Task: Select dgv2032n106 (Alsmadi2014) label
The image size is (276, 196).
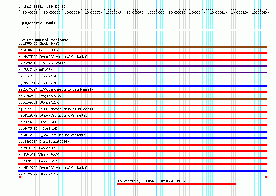Action: pos(42,63)
